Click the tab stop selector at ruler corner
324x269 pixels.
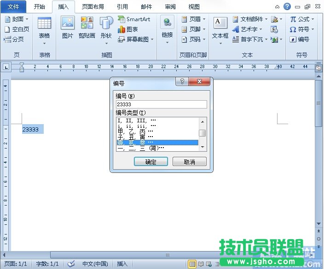pyautogui.click(x=6, y=67)
